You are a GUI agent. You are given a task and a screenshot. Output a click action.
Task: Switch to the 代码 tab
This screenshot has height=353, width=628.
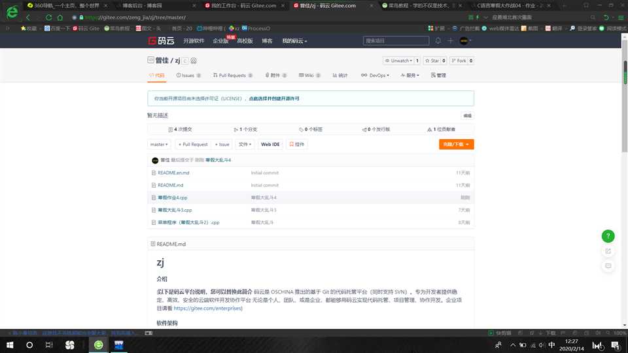click(x=156, y=75)
